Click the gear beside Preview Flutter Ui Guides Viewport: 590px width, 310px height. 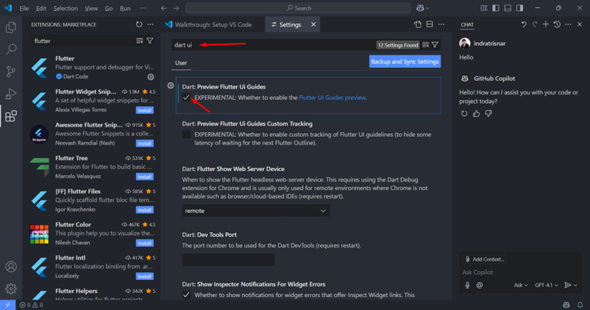tap(171, 86)
